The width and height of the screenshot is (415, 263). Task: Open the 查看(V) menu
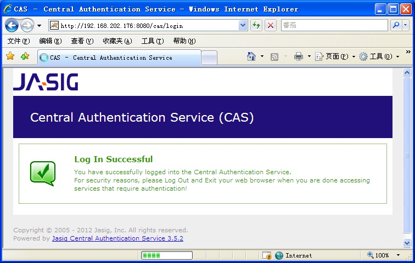point(82,41)
